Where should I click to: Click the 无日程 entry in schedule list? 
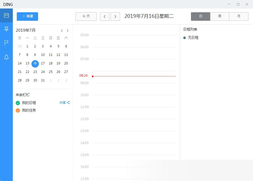click(x=191, y=38)
